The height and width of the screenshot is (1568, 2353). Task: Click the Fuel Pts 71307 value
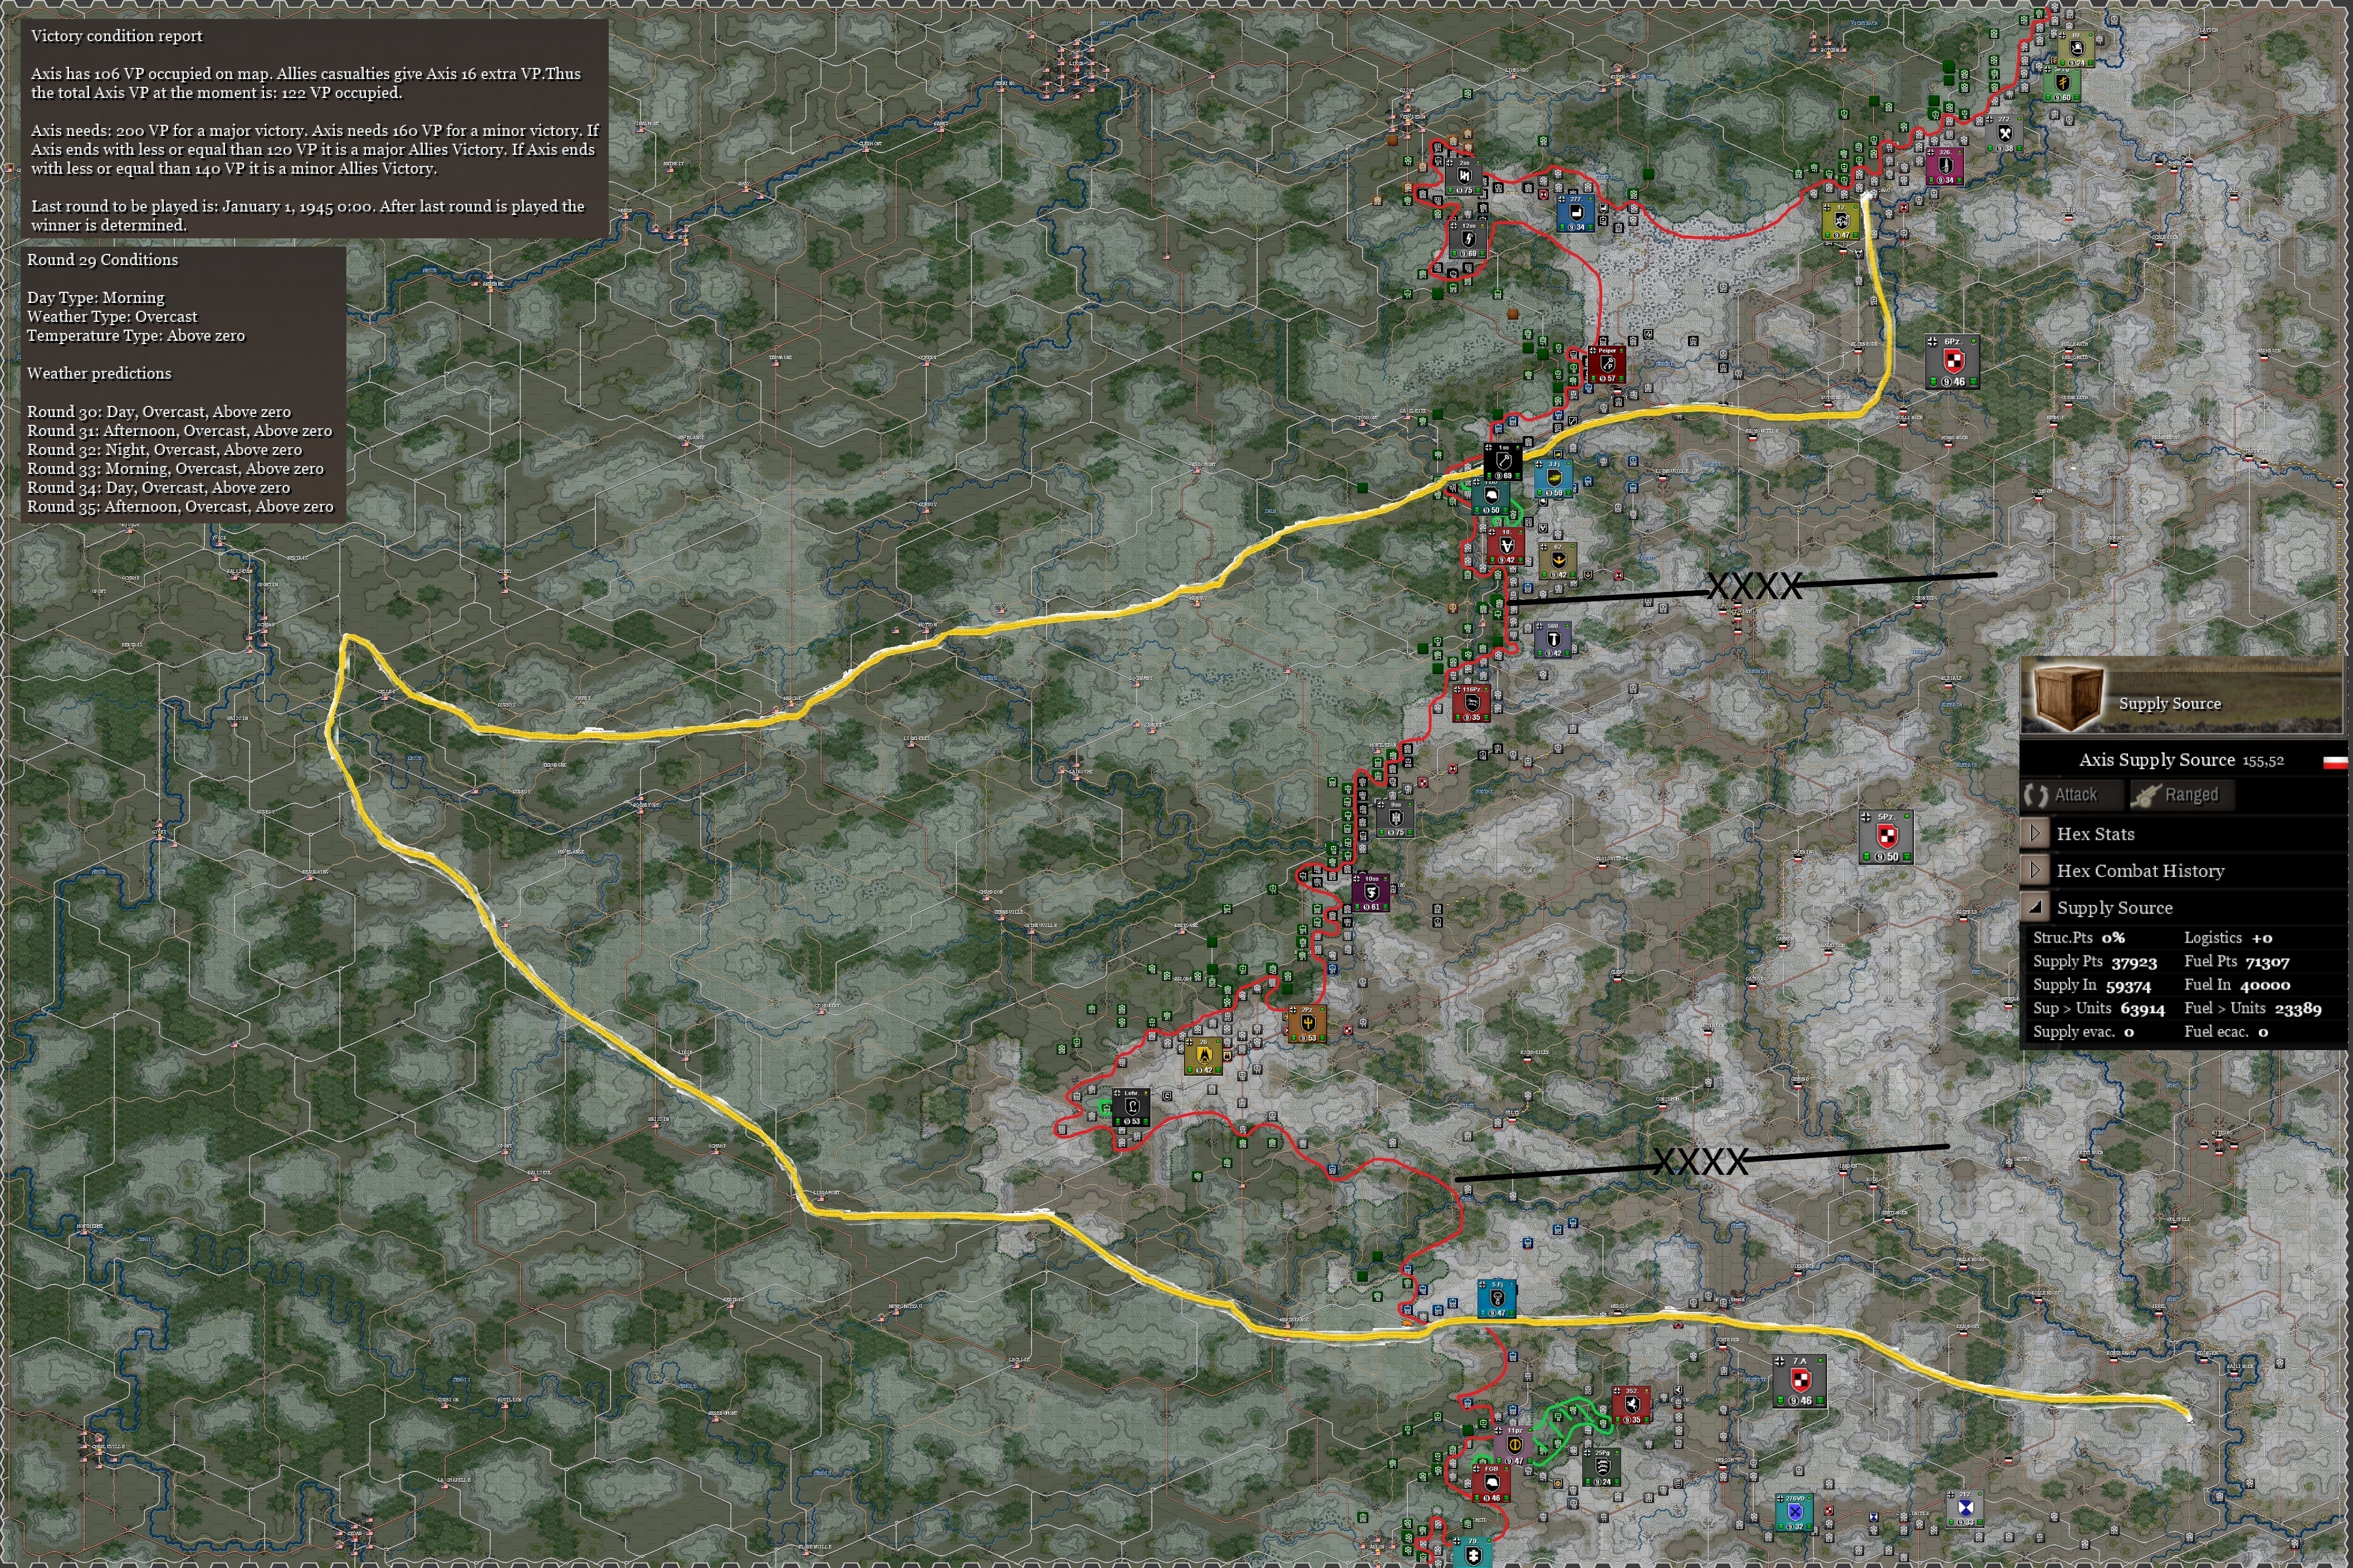click(x=2267, y=962)
